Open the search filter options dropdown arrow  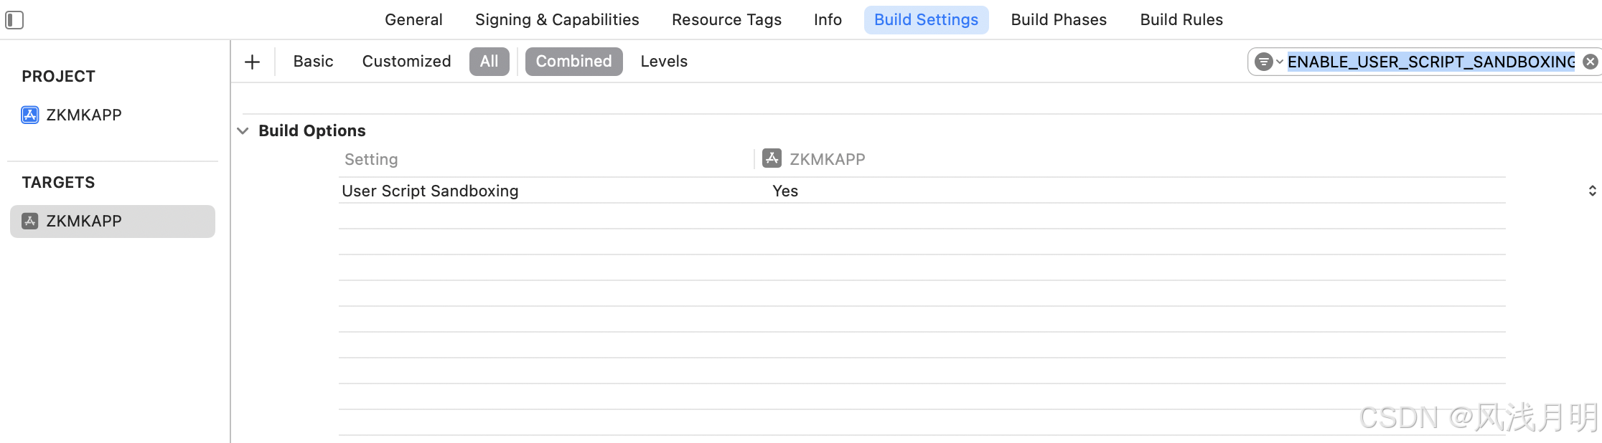click(1279, 62)
